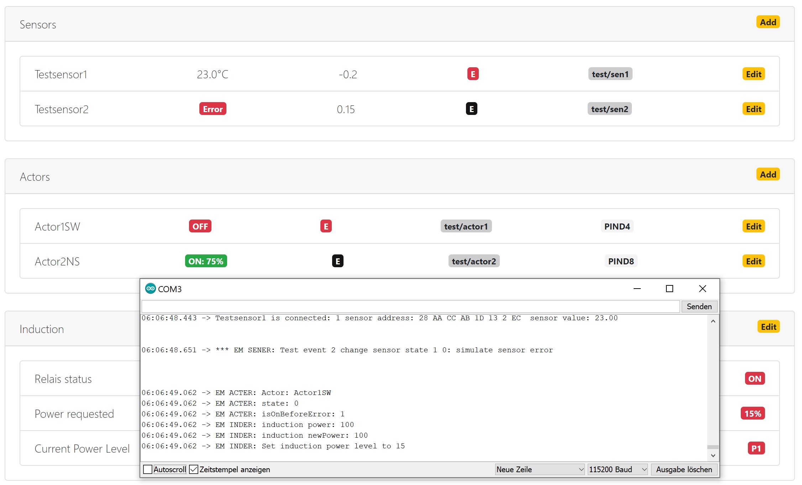Image resolution: width=802 pixels, height=485 pixels.
Task: Click the black E badge of Testsensor2
Action: (x=471, y=109)
